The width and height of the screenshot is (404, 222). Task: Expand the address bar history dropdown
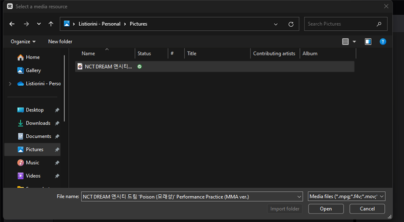tap(276, 24)
